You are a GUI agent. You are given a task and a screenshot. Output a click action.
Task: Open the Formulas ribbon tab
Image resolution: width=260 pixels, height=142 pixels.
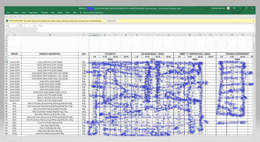[44, 13]
